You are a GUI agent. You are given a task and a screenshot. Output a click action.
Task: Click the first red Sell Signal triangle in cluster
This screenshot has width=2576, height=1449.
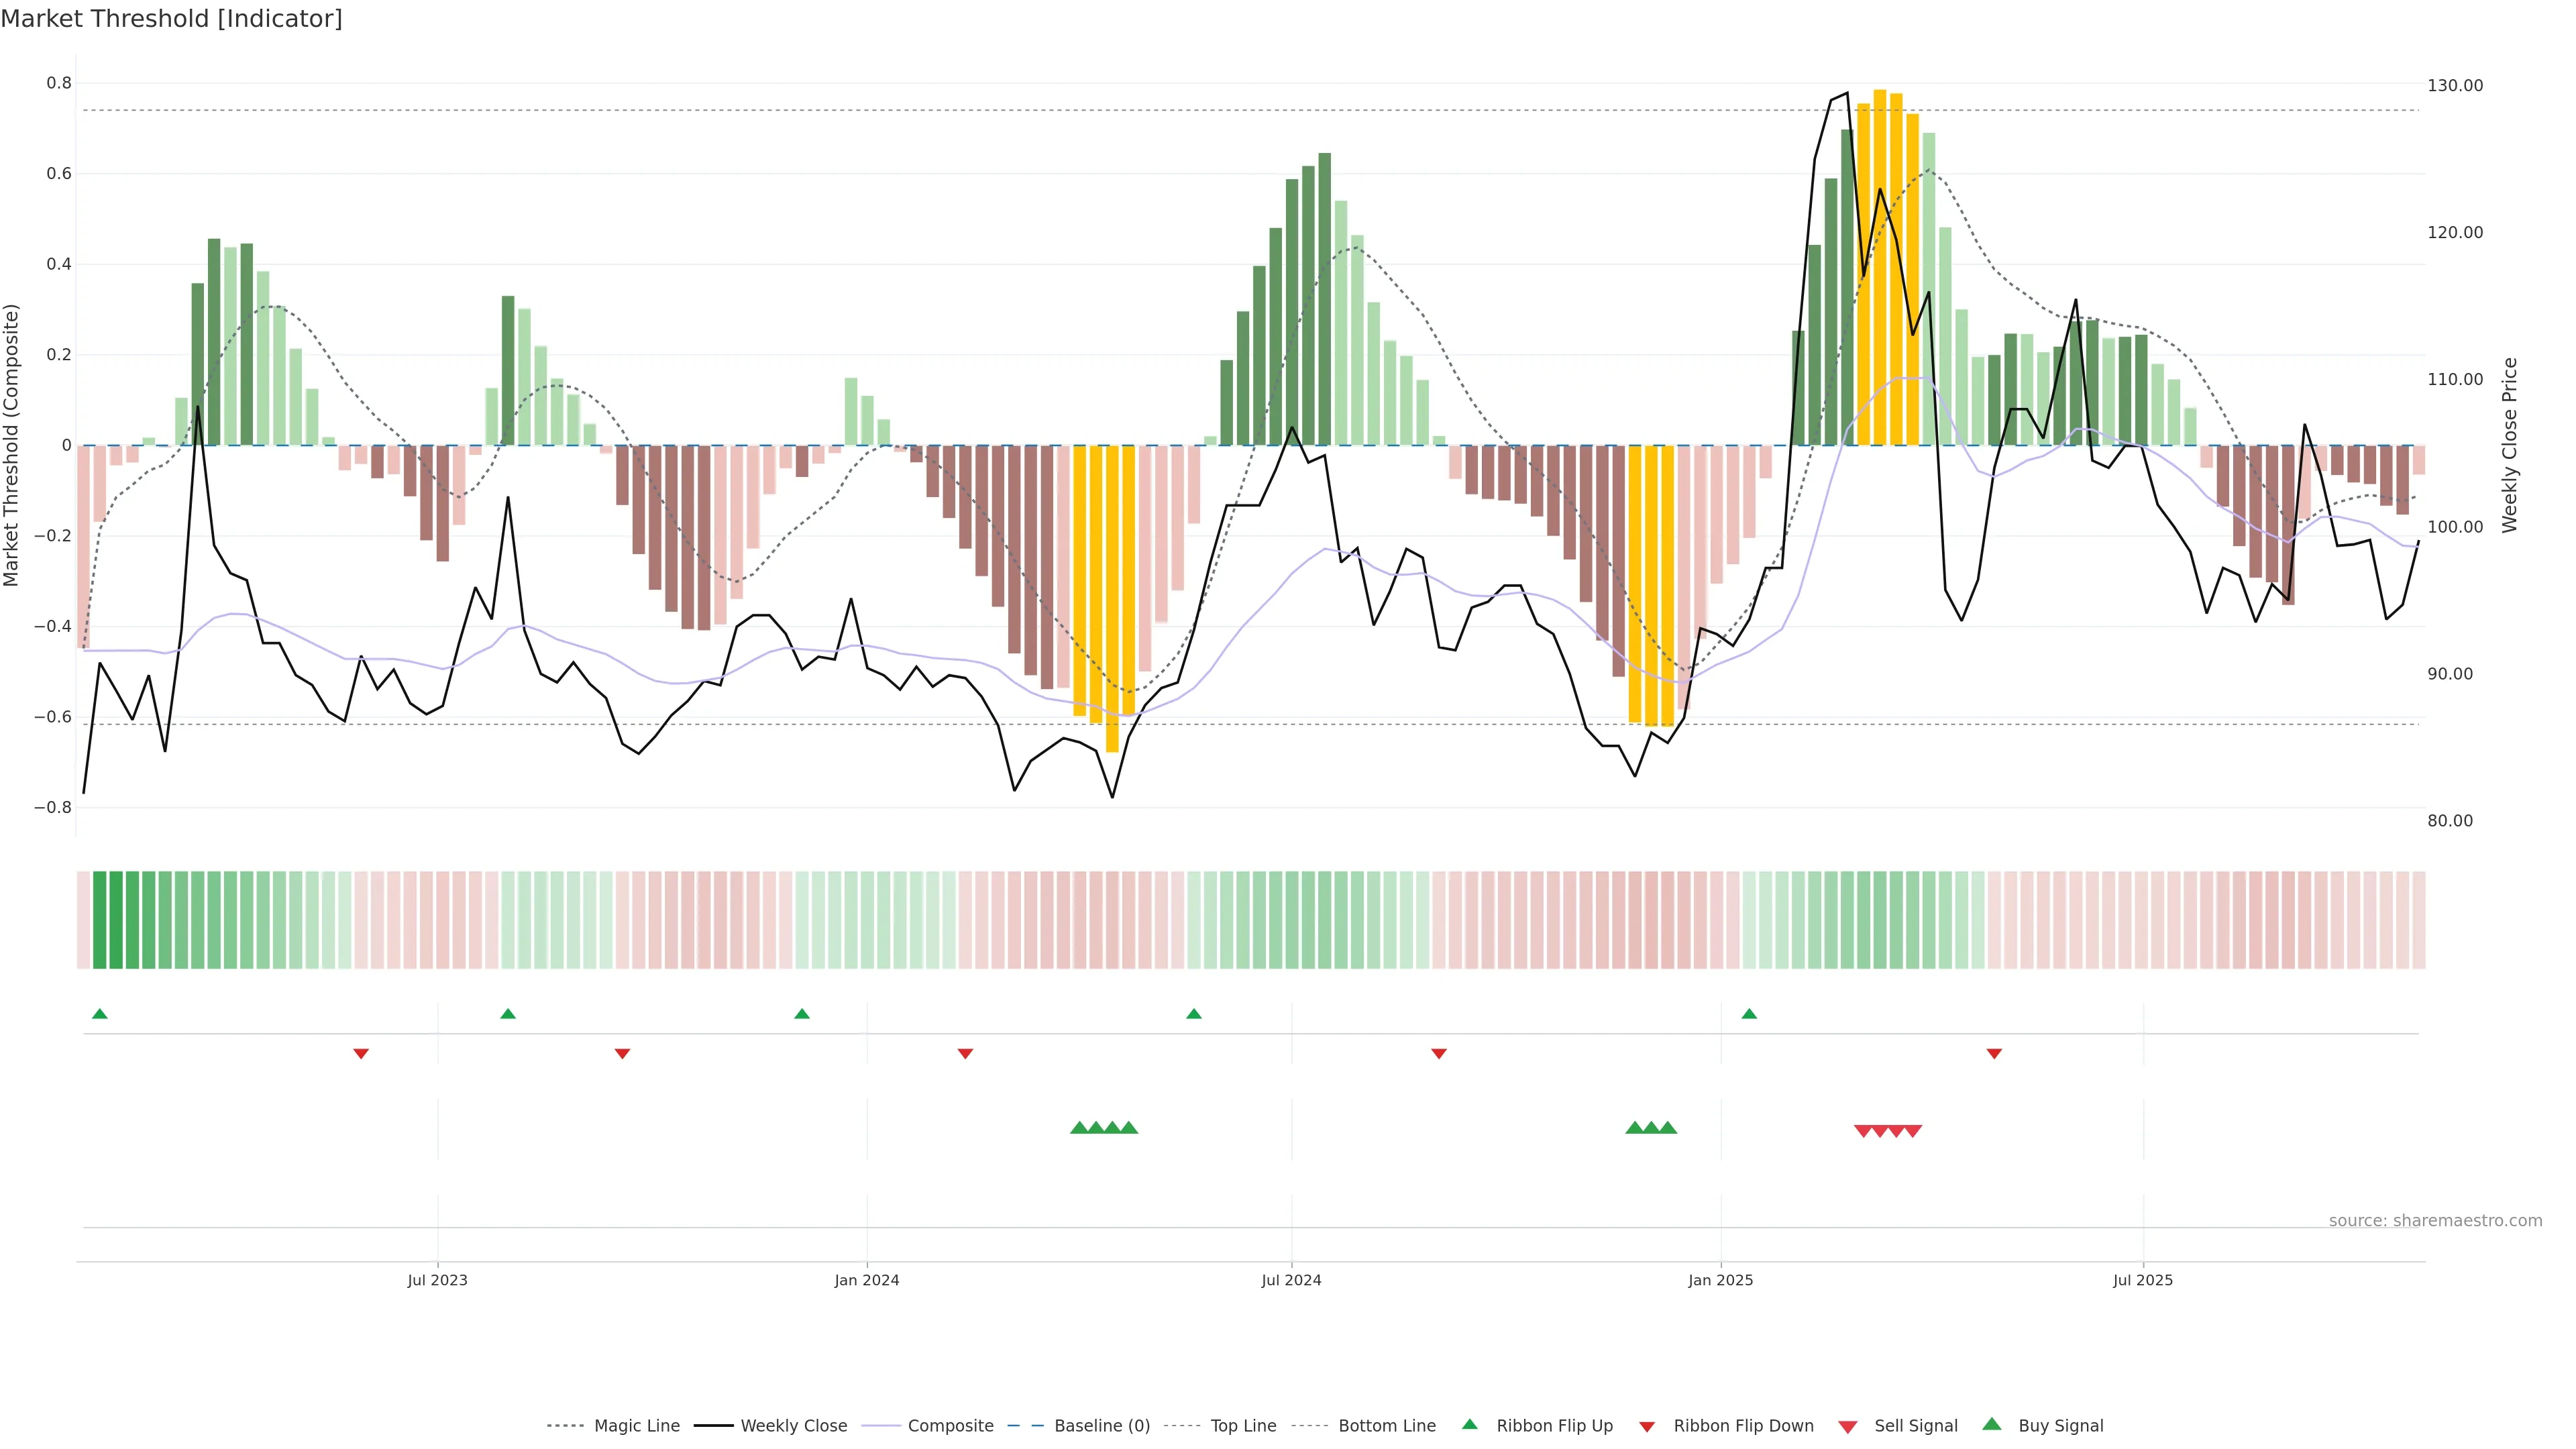tap(1863, 1131)
